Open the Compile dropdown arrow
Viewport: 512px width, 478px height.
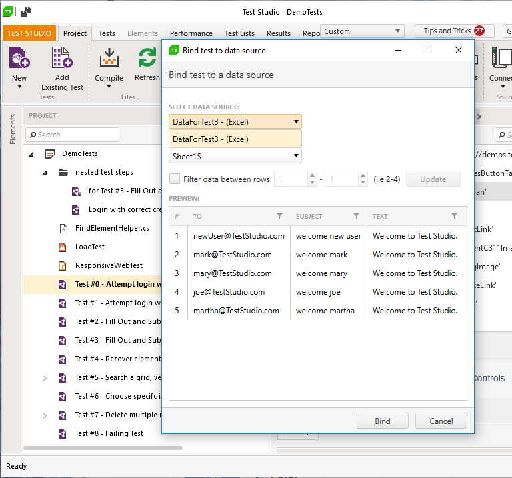click(109, 87)
